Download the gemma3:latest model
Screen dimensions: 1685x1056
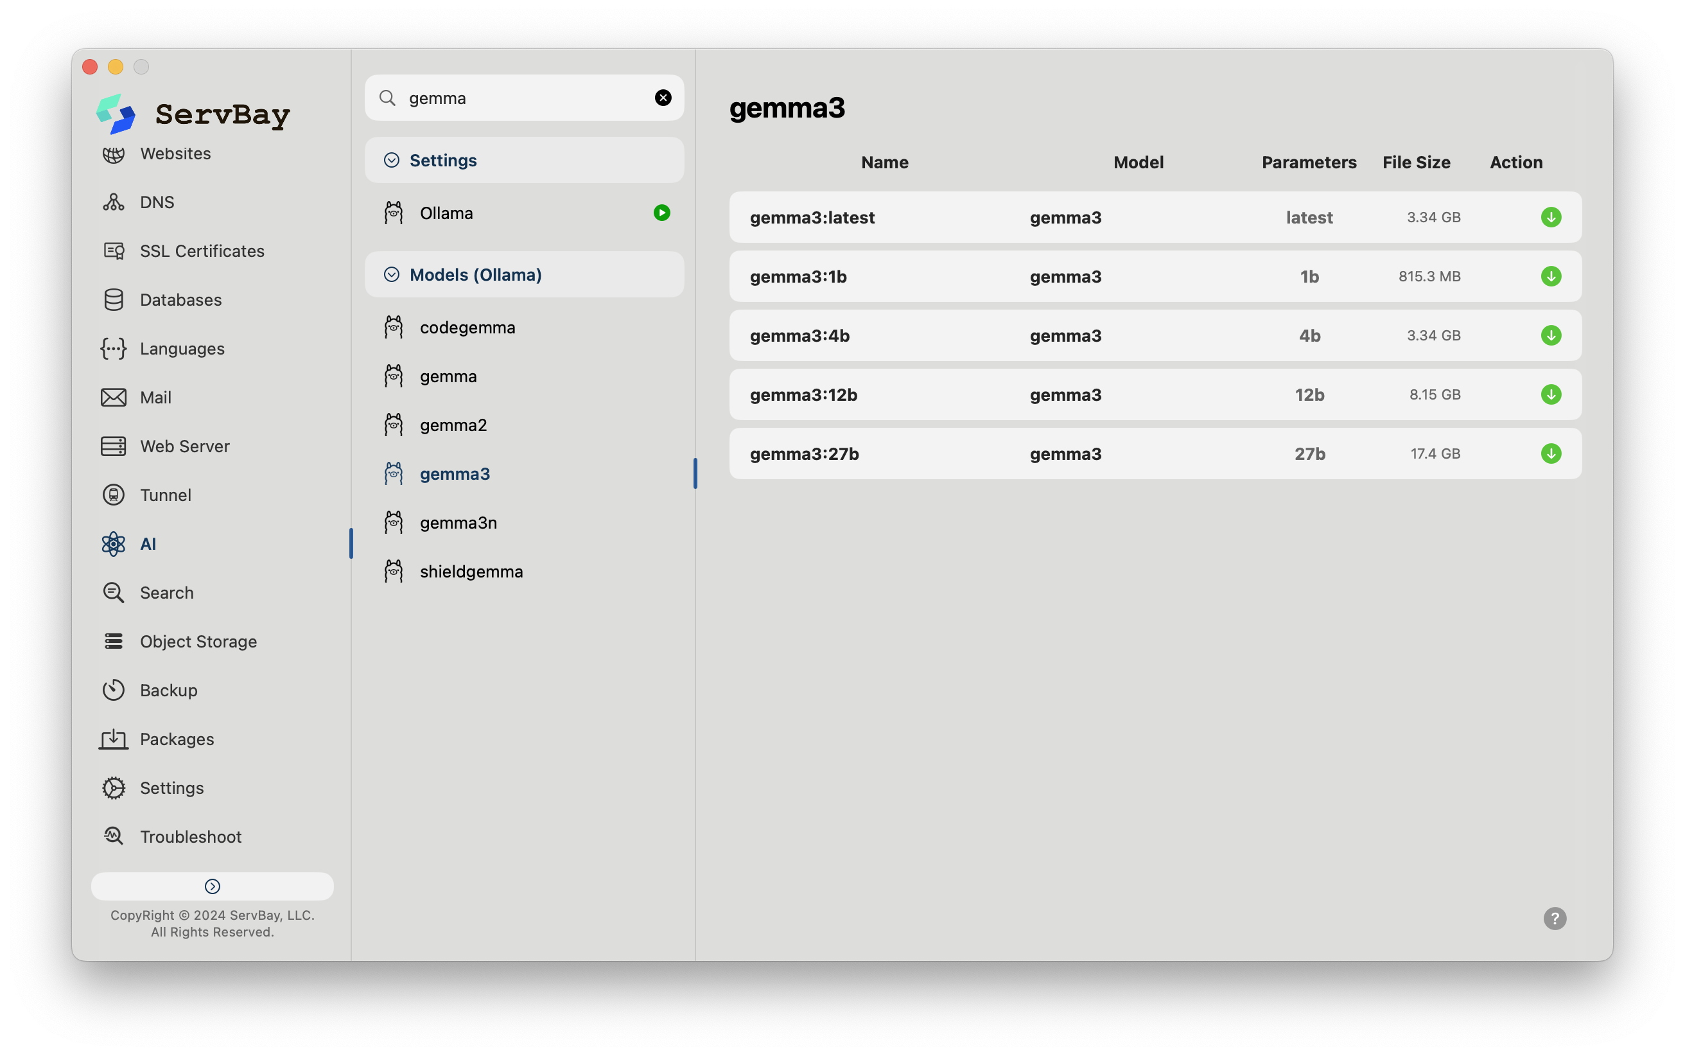click(1550, 217)
